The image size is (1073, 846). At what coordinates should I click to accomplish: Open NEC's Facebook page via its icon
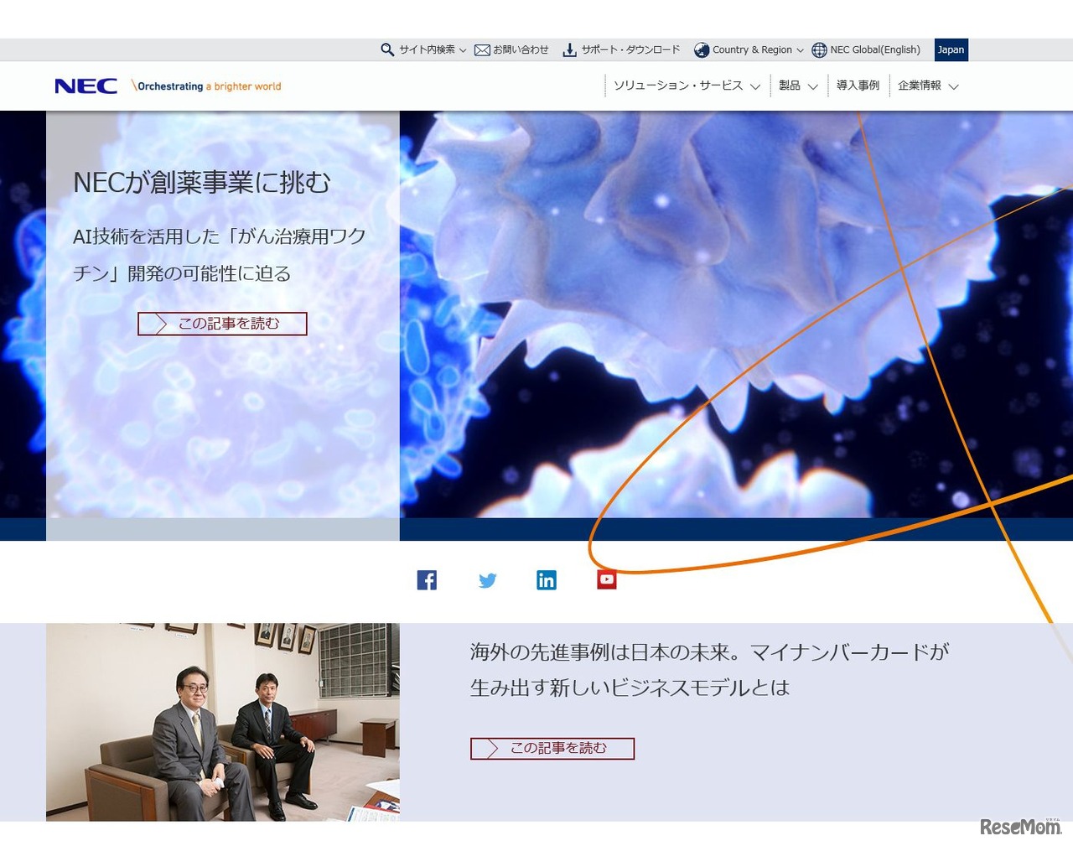click(427, 579)
